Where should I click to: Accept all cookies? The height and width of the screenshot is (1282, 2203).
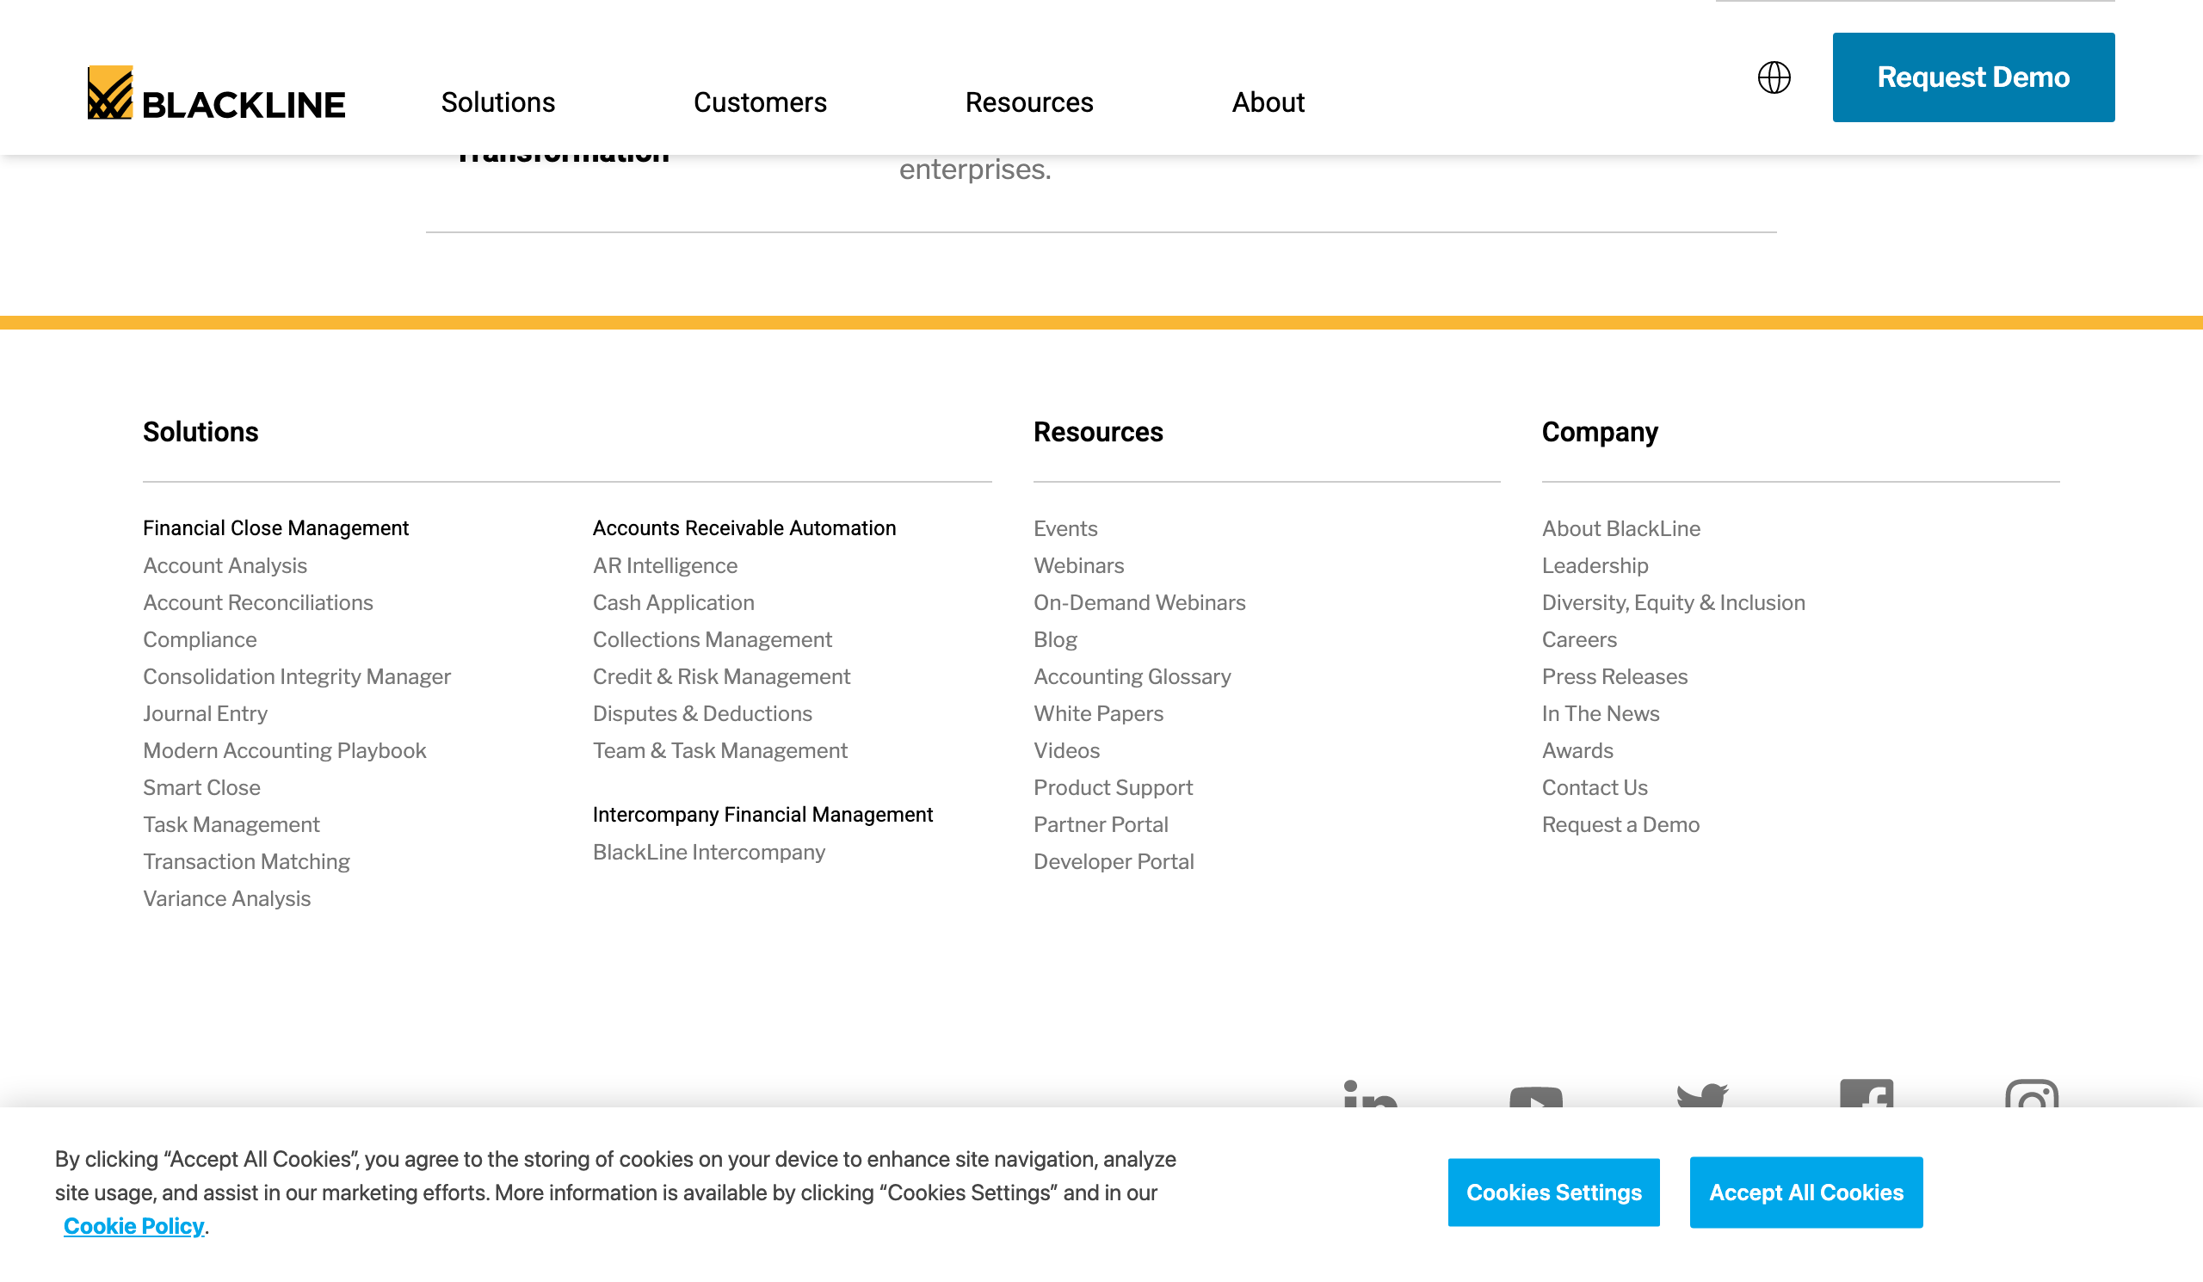pyautogui.click(x=1805, y=1192)
